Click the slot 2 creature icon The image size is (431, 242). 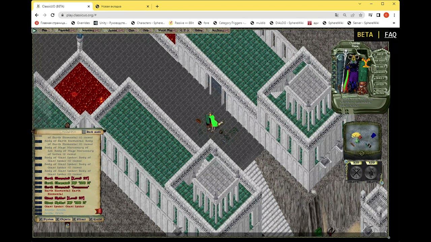point(371,173)
